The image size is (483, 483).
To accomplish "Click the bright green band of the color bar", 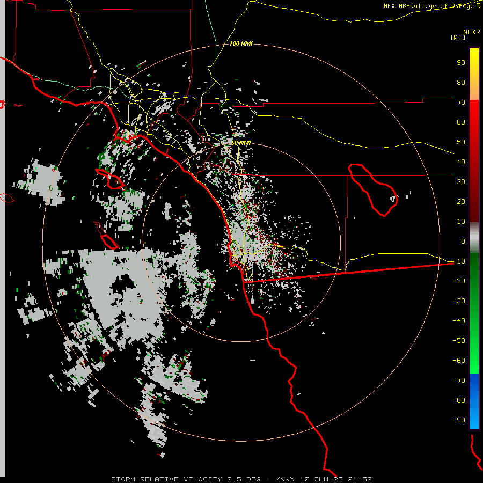I will (474, 354).
